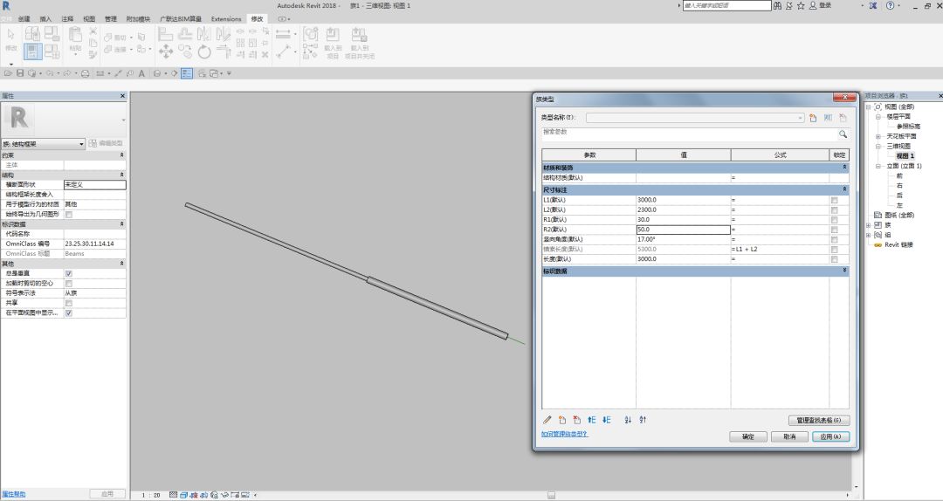This screenshot has height=501, width=943.
Task: Click the new parameter icon below the table
Action: pos(562,420)
